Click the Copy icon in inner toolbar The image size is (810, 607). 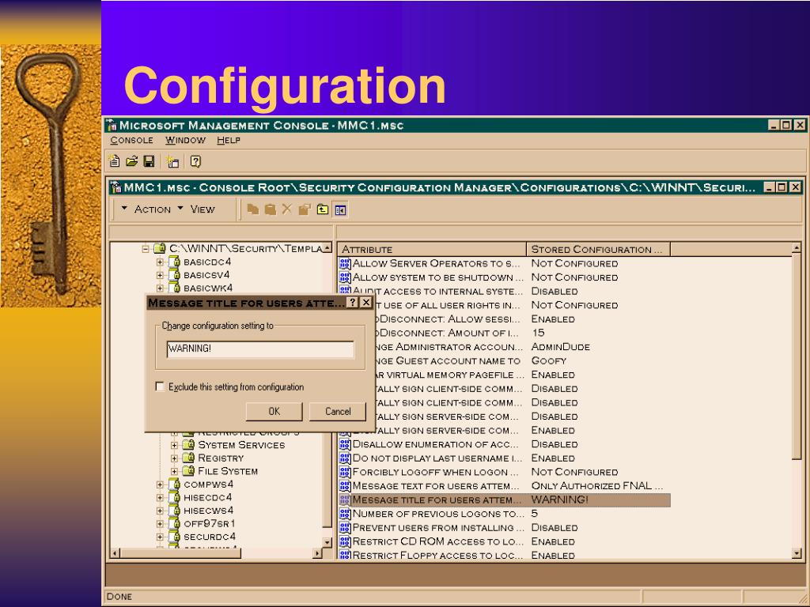coord(252,209)
